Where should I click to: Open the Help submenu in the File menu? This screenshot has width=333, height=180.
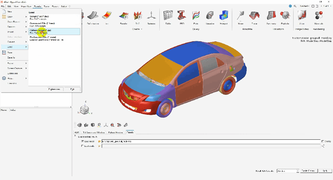pyautogui.click(x=14, y=78)
